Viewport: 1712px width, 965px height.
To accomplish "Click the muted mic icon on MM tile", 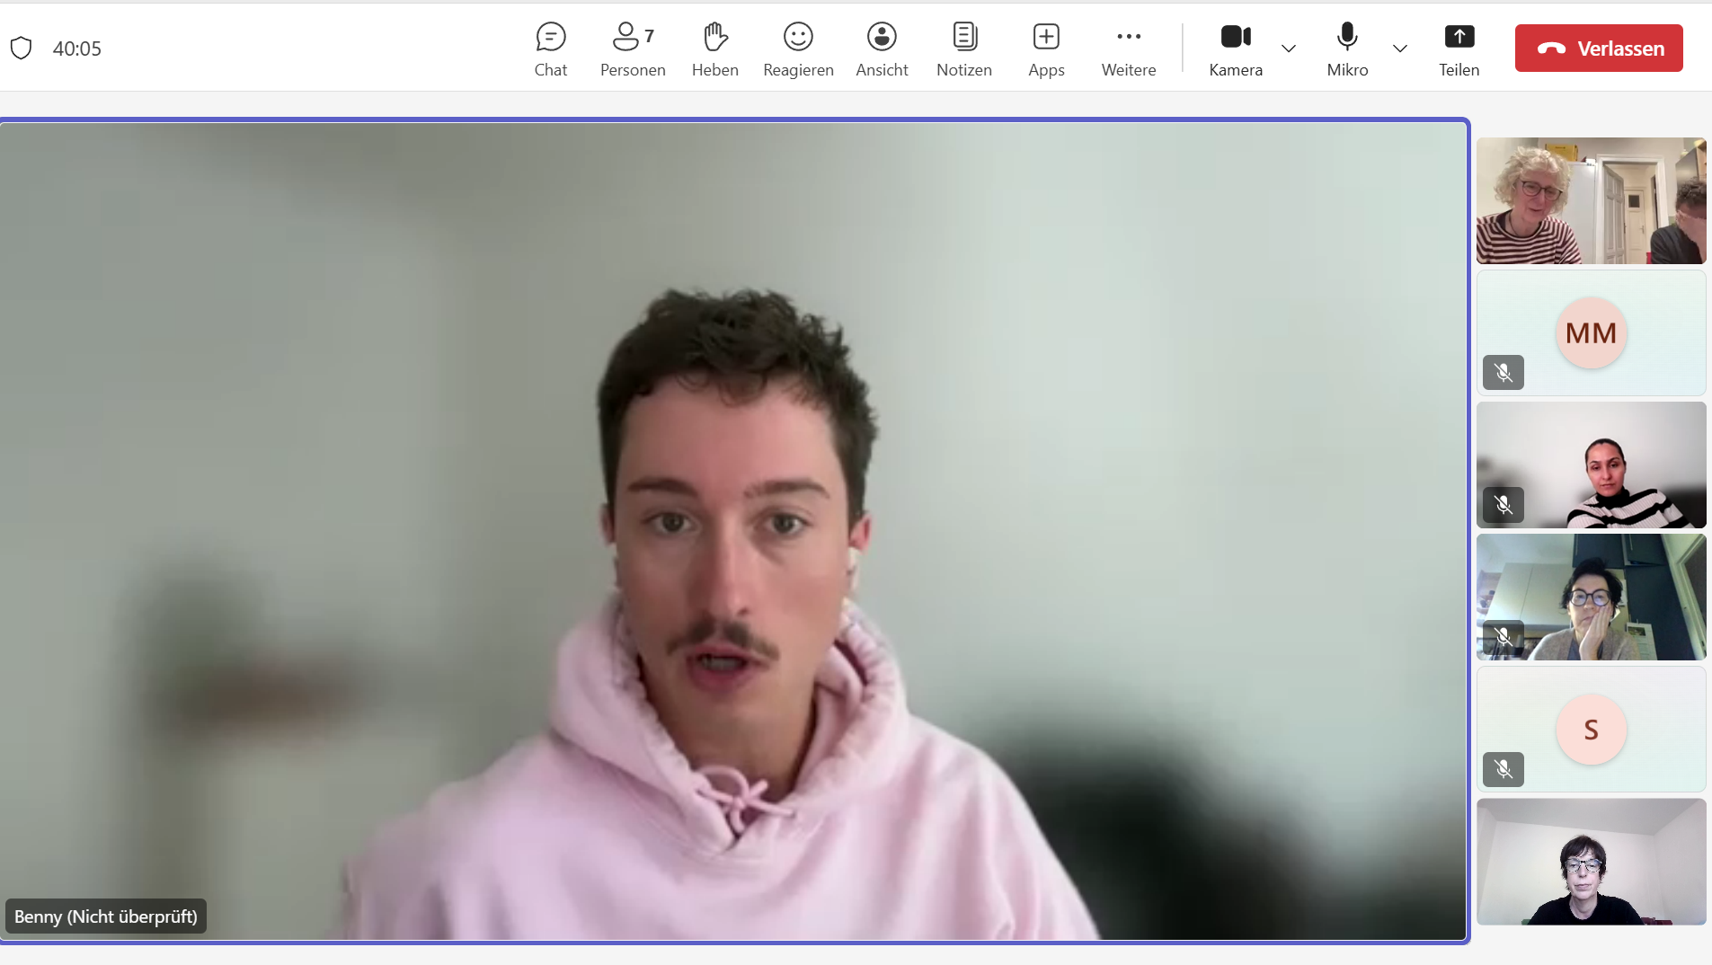I will 1504,373.
